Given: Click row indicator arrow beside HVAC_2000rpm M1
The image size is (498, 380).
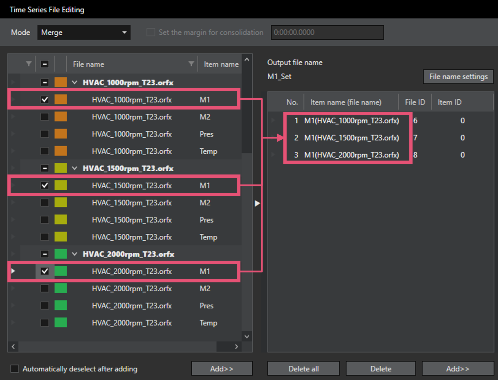Looking at the screenshot, I should tap(13, 271).
